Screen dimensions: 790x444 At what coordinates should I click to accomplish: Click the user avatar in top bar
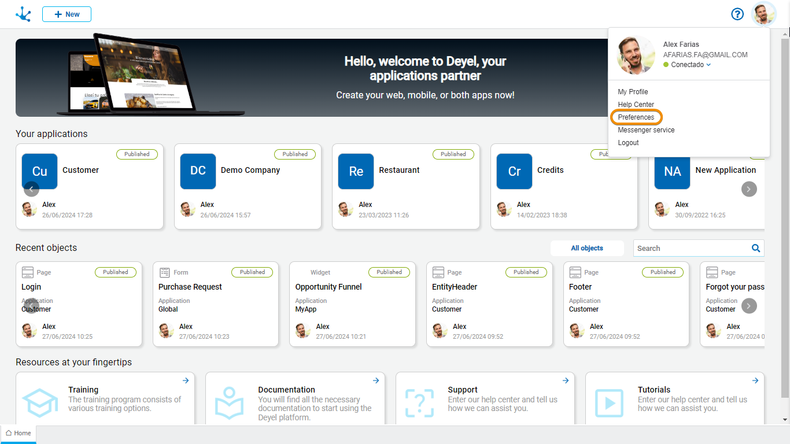pyautogui.click(x=764, y=14)
